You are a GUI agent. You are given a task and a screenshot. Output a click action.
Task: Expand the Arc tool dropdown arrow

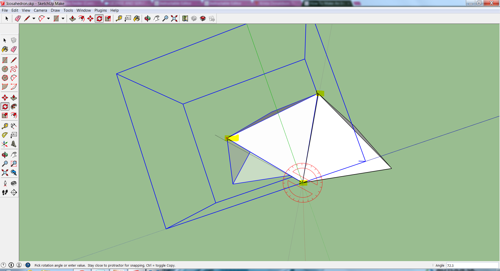(48, 18)
